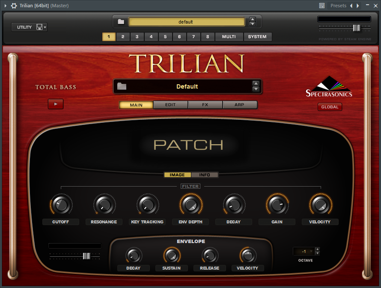This screenshot has width=381, height=288.
Task: Switch to the MAIN page
Action: (136, 105)
